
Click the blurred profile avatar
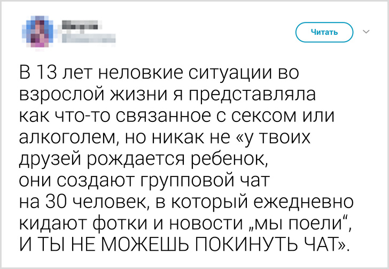[x=38, y=32]
